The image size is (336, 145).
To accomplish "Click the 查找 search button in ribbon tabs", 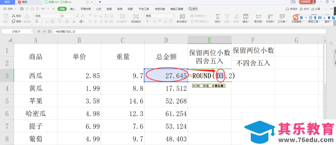I will [193, 9].
